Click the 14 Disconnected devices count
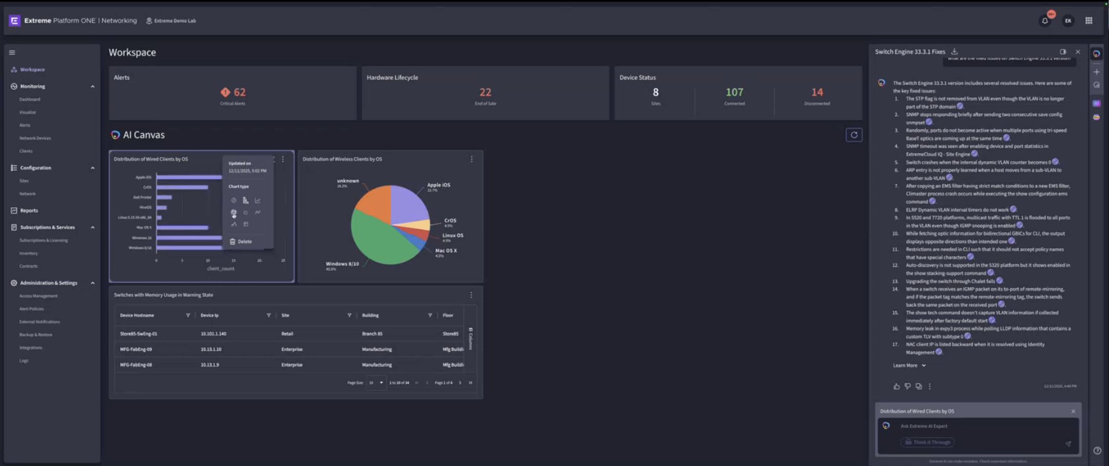The height and width of the screenshot is (466, 1109). pyautogui.click(x=817, y=92)
